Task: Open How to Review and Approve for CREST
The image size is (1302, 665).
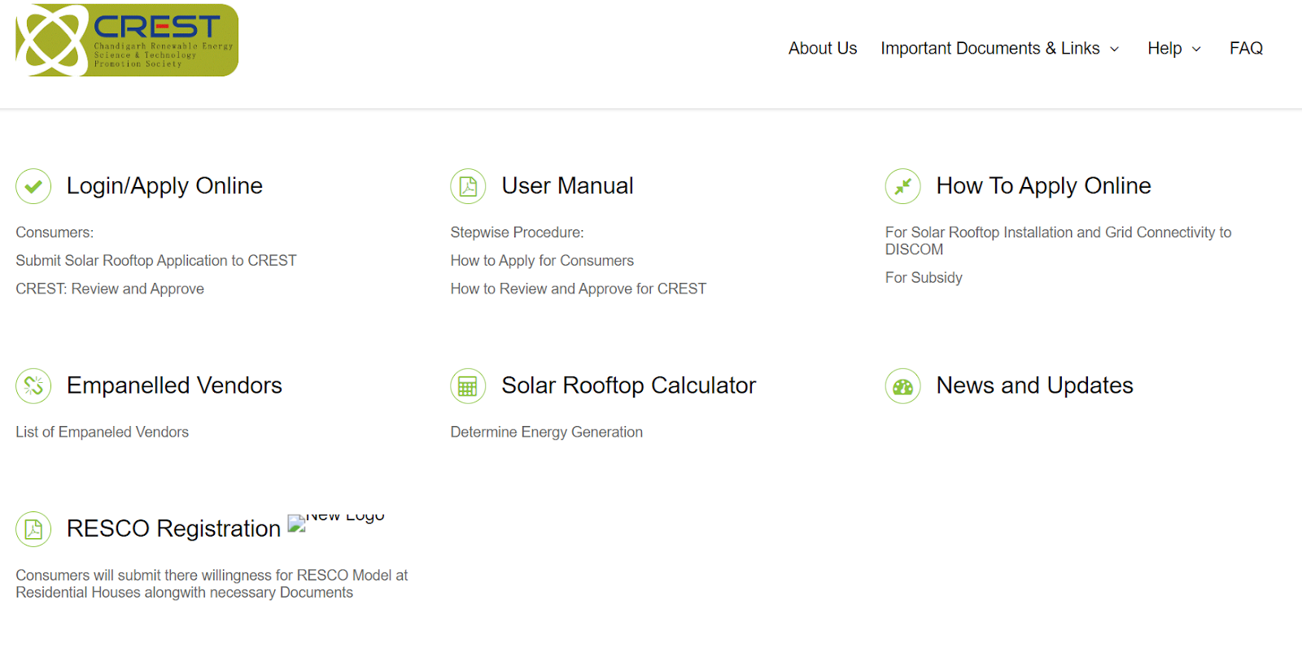Action: (579, 289)
